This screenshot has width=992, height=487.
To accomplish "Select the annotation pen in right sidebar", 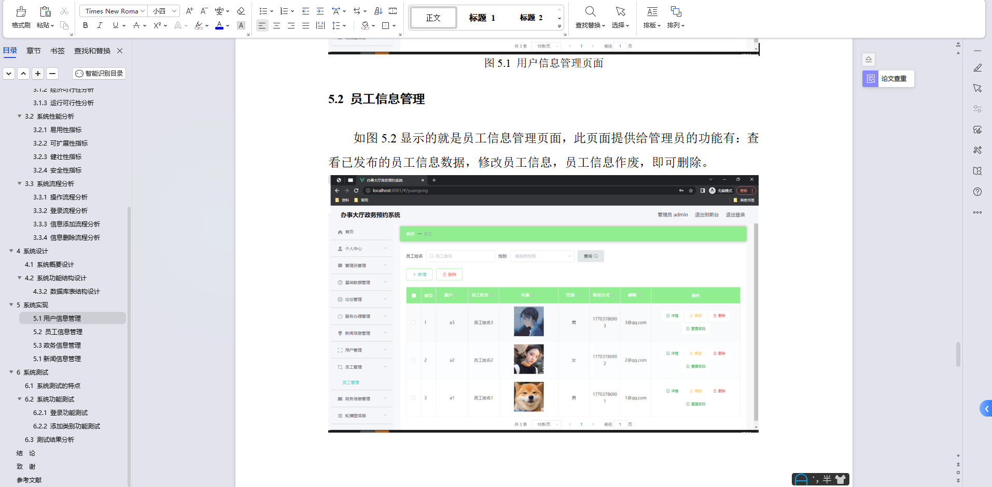I will click(977, 68).
